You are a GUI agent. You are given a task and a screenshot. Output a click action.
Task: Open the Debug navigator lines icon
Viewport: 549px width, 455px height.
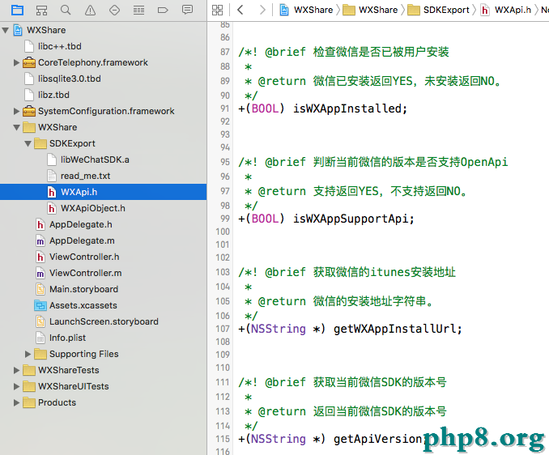(138, 11)
